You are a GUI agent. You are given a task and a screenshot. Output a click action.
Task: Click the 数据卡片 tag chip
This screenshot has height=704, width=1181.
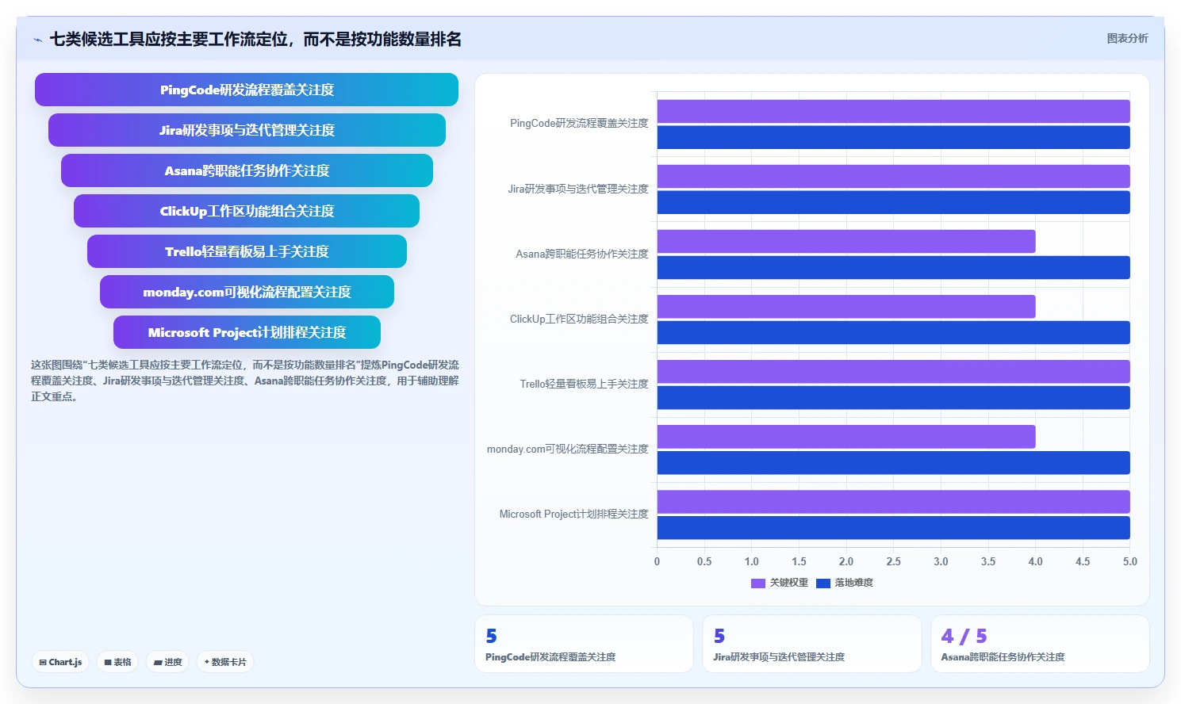point(225,662)
